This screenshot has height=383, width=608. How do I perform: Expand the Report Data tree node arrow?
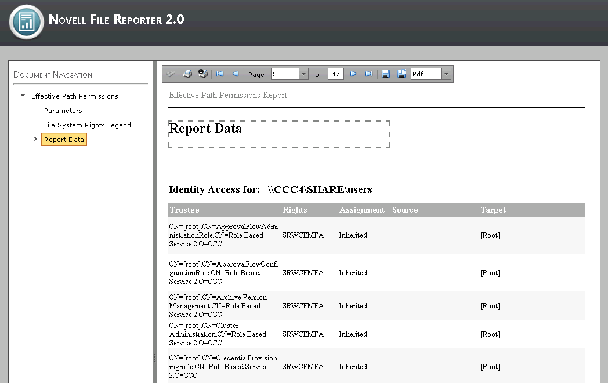tap(35, 138)
